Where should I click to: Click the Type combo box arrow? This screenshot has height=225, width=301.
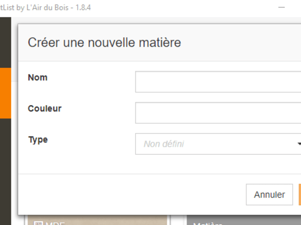coord(298,144)
